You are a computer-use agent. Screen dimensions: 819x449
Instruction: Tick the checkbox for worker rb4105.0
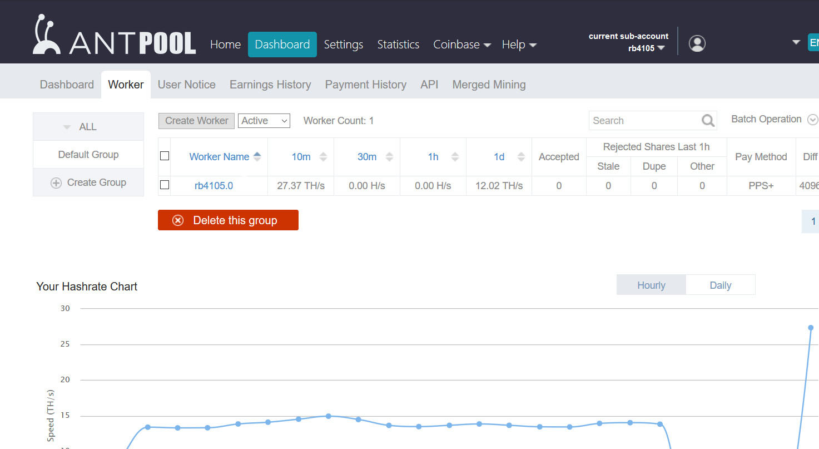click(x=165, y=185)
